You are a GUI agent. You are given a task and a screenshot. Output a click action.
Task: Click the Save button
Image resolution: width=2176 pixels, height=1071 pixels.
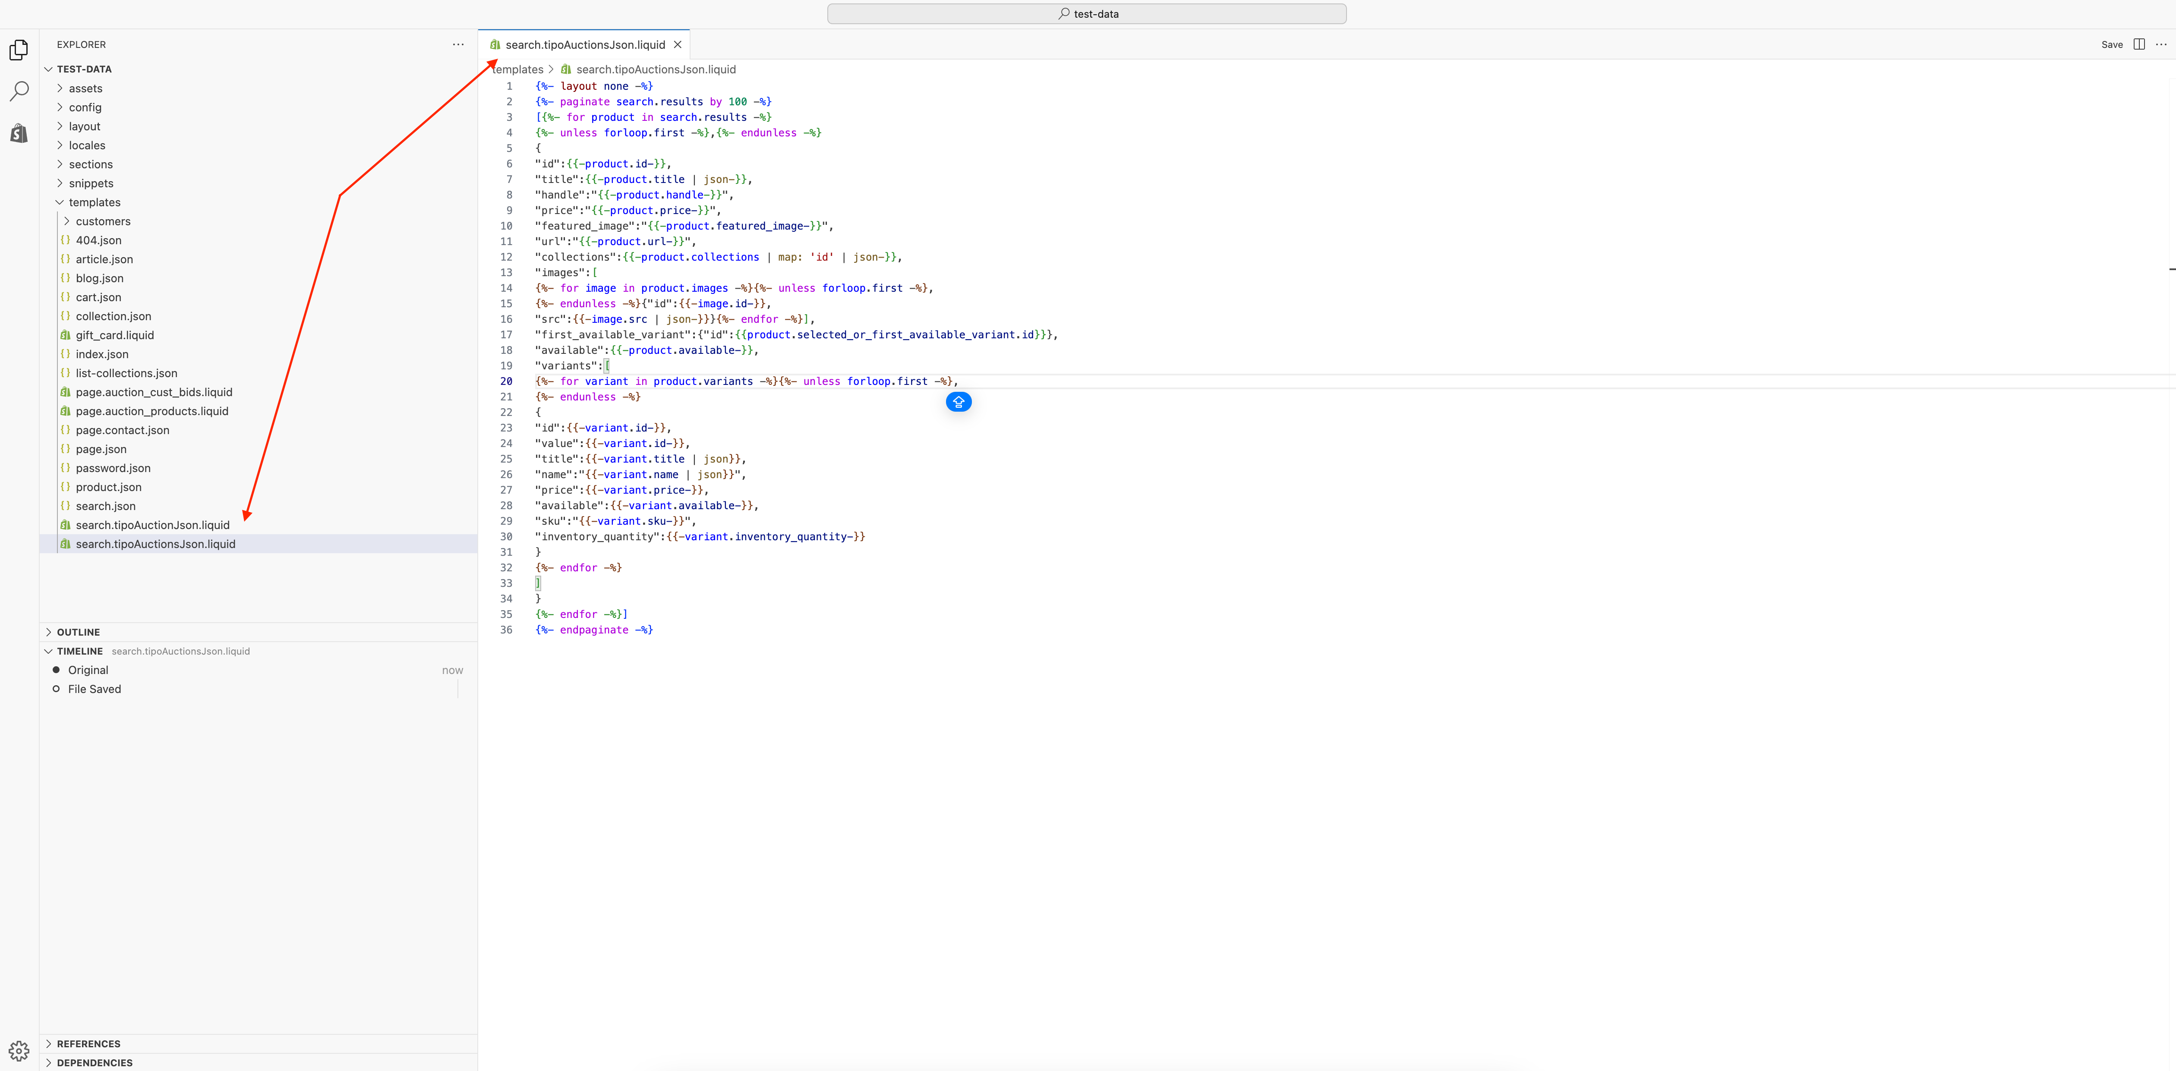pos(2111,45)
